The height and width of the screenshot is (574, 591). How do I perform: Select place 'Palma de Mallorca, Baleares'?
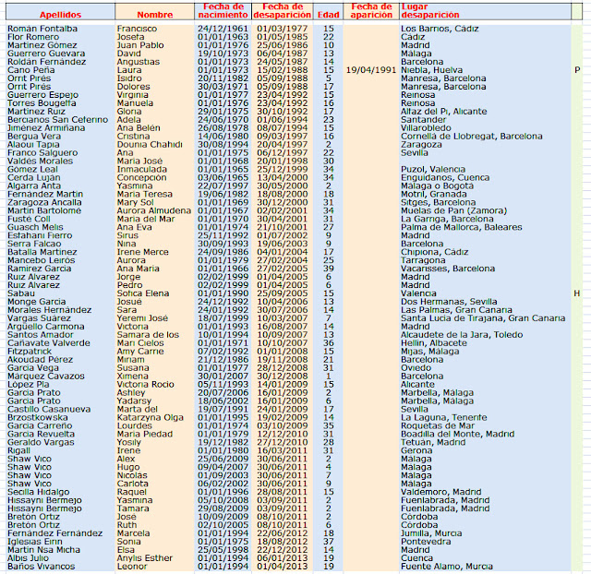pos(462,228)
